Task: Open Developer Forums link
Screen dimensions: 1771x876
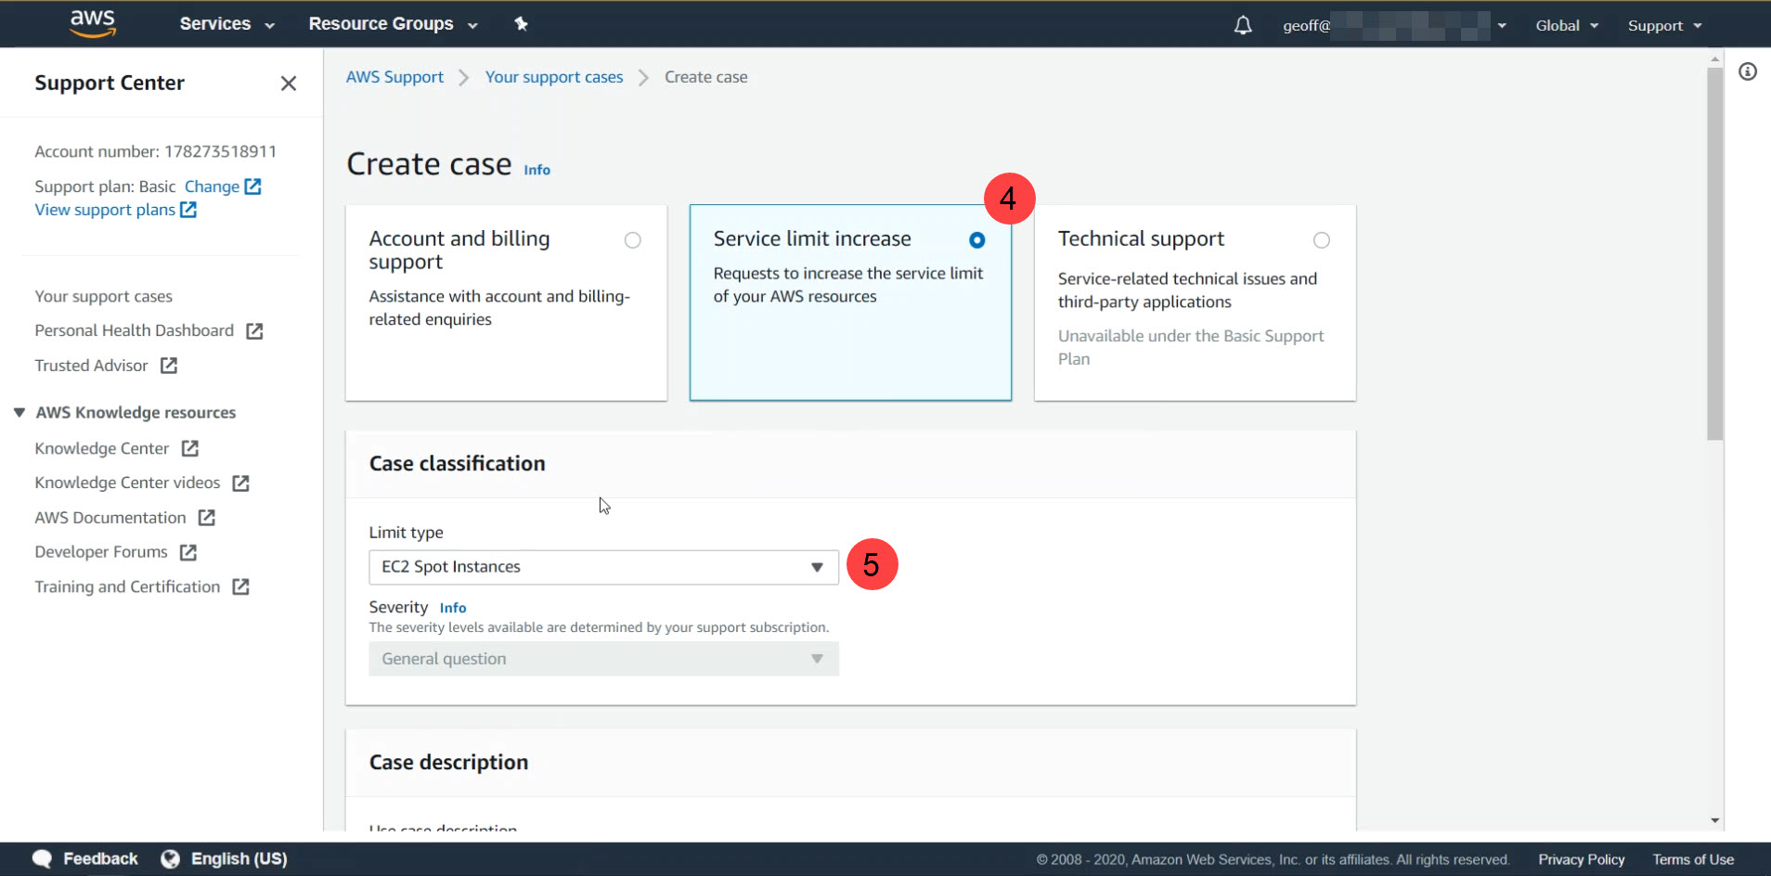Action: [101, 552]
